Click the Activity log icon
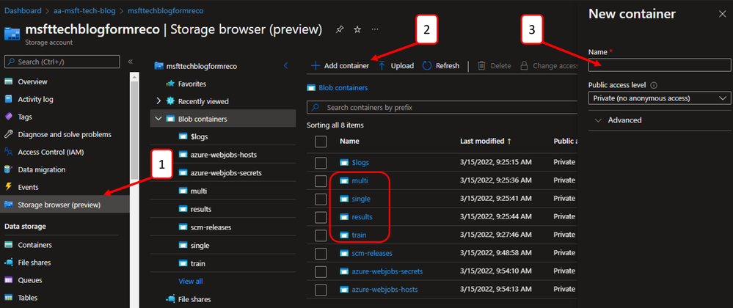The image size is (733, 308). tap(8, 99)
